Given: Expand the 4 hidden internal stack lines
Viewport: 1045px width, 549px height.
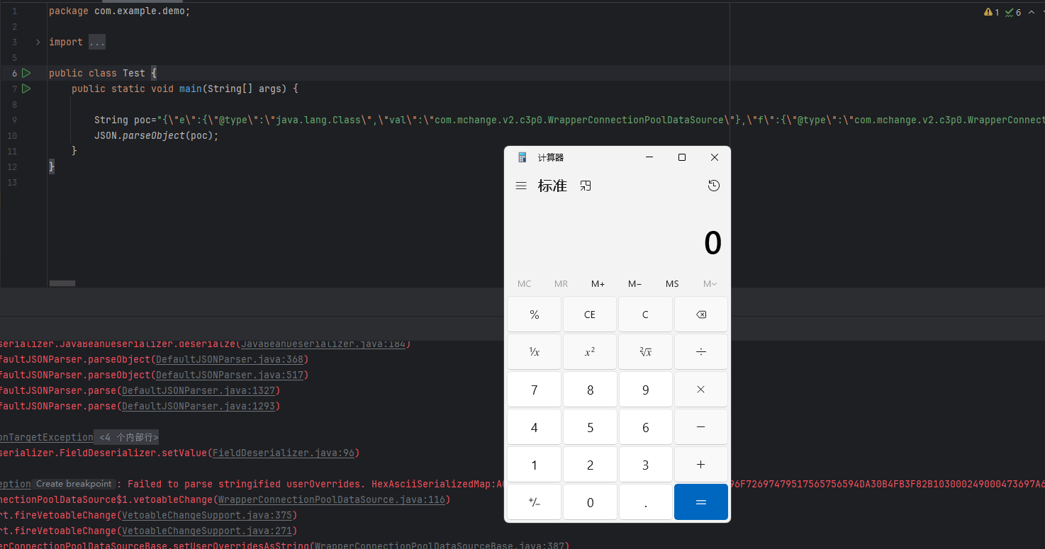Looking at the screenshot, I should point(128,437).
